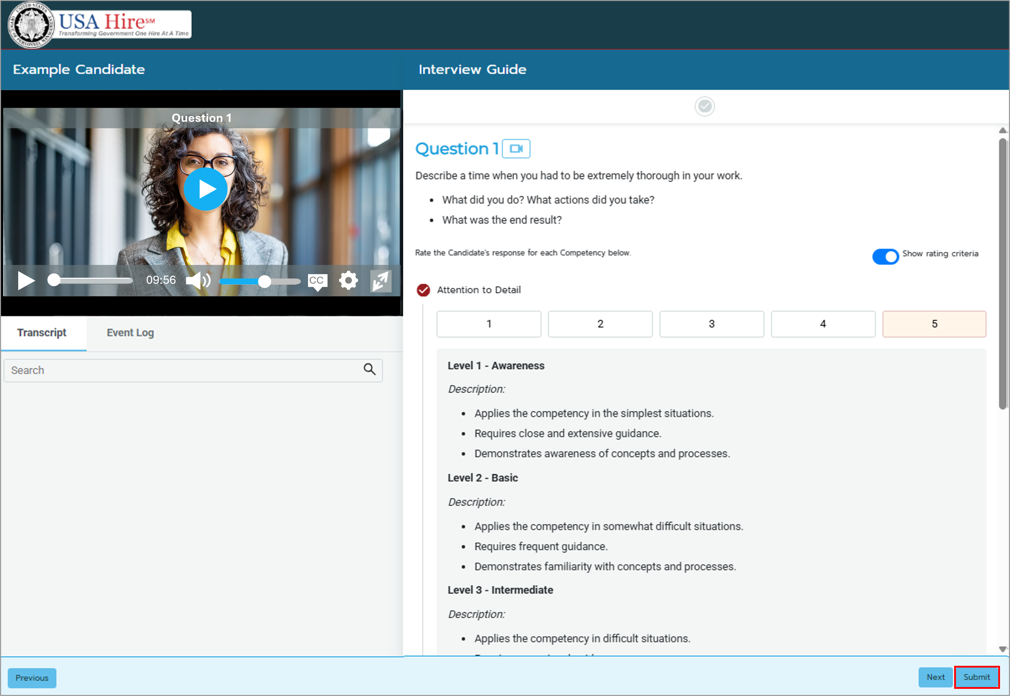Click the volume slider handle
Screen dimensions: 1010x696
coord(264,282)
